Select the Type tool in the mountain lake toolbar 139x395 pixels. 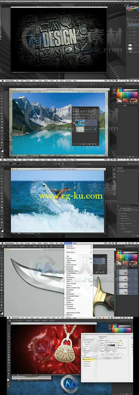tap(2, 134)
